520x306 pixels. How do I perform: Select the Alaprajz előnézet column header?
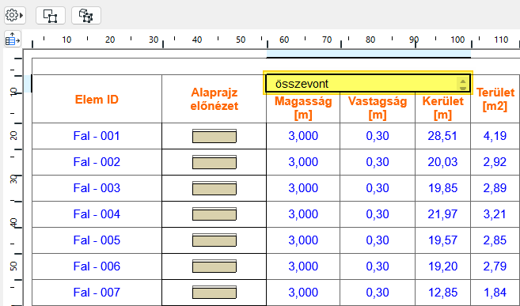click(214, 99)
